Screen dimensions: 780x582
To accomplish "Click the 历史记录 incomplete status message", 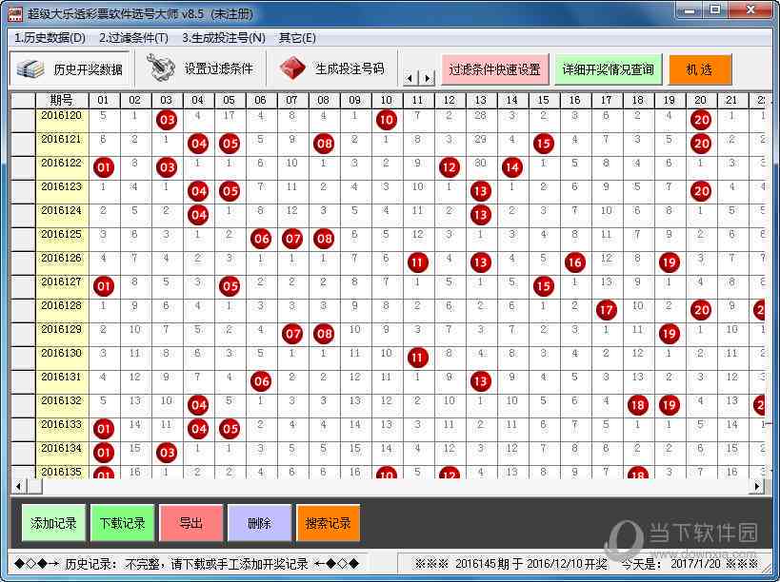I will pos(187,564).
